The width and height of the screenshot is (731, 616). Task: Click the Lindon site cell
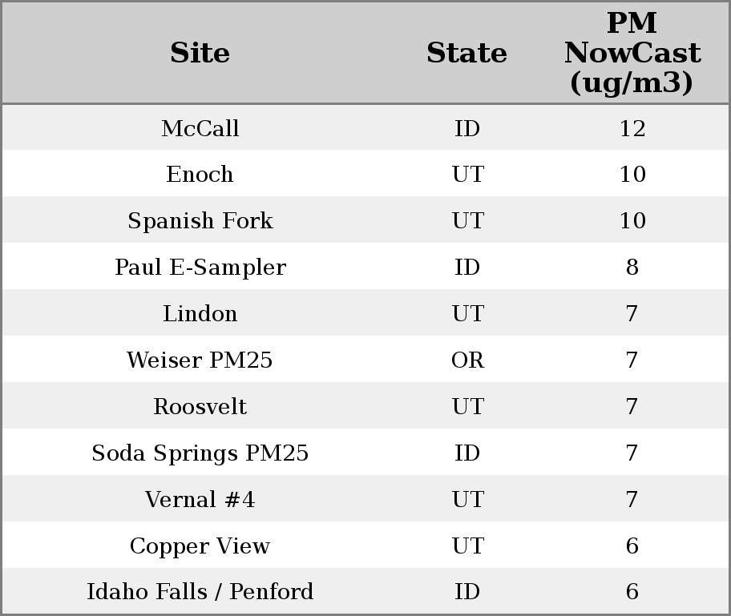coord(200,314)
